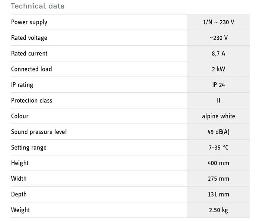Screen dimensions: 260x222
Task: Select the Setting range label
Action: (29, 148)
